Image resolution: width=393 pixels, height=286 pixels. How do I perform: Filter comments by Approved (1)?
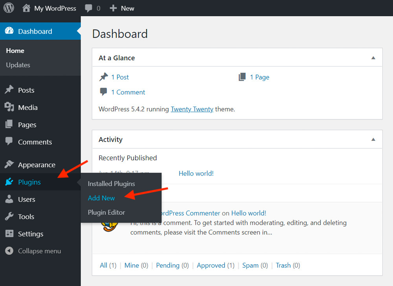coord(215,266)
